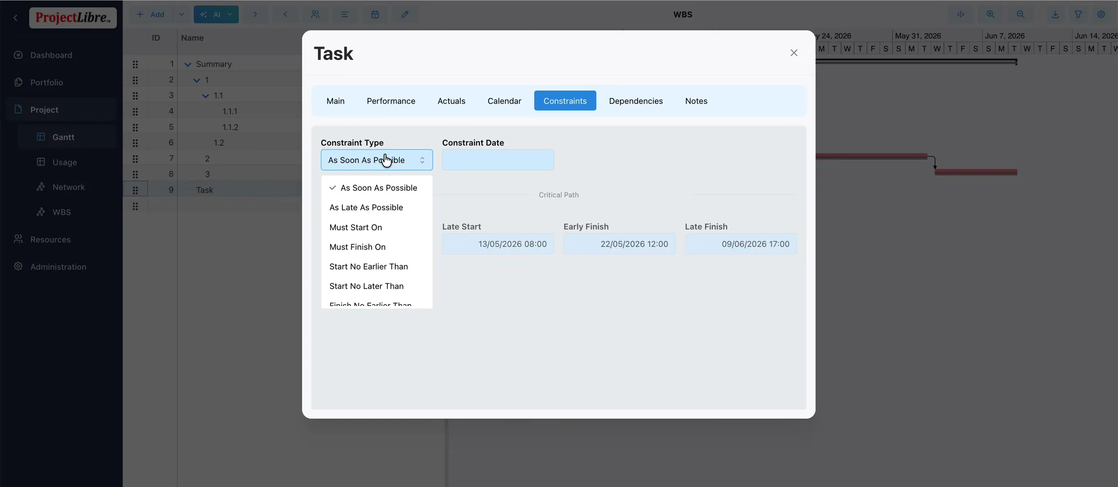Click the May 31, 2026 week header
Image resolution: width=1118 pixels, height=487 pixels.
(x=918, y=36)
